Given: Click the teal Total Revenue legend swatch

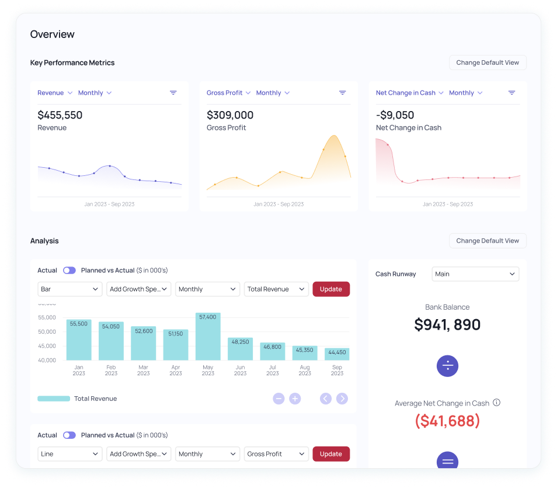Looking at the screenshot, I should [51, 399].
